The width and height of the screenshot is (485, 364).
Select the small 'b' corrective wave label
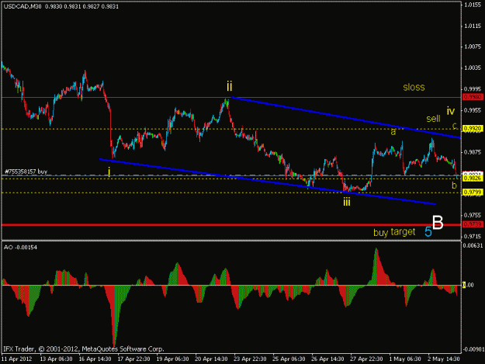[x=454, y=185]
